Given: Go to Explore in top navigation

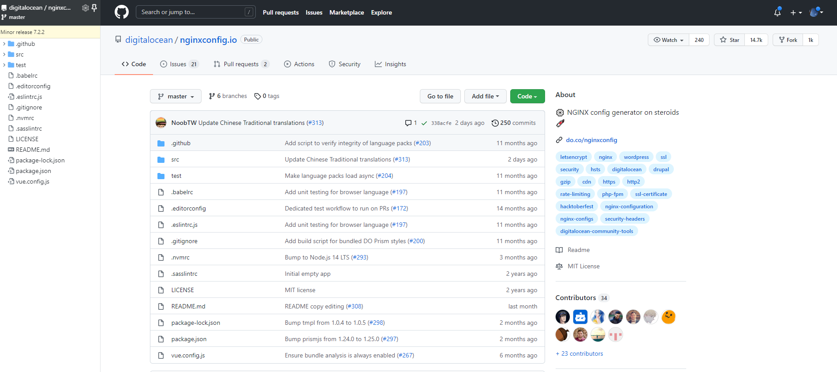Looking at the screenshot, I should (381, 12).
